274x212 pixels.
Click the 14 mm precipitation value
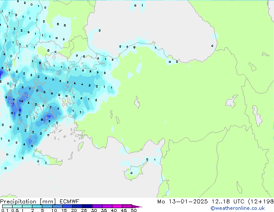pos(21,101)
